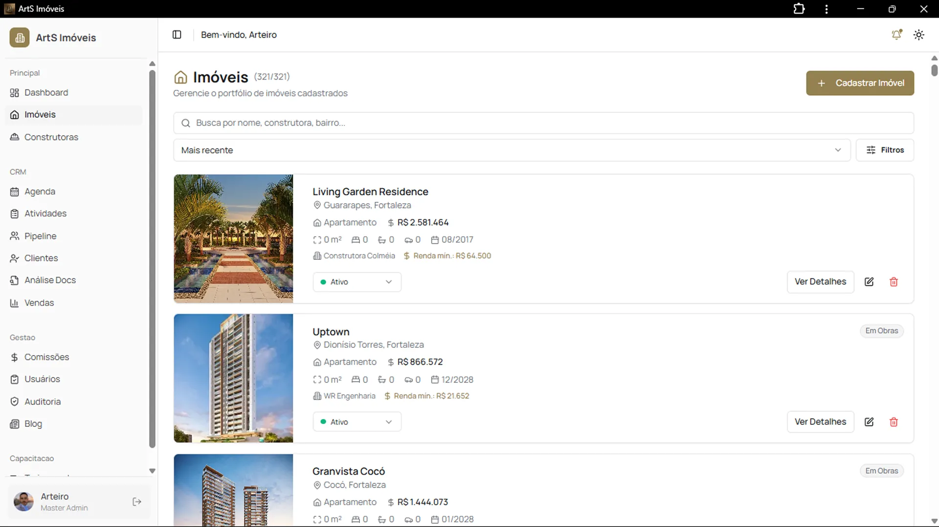
Task: Open the browser extensions puzzle icon
Action: coord(799,9)
